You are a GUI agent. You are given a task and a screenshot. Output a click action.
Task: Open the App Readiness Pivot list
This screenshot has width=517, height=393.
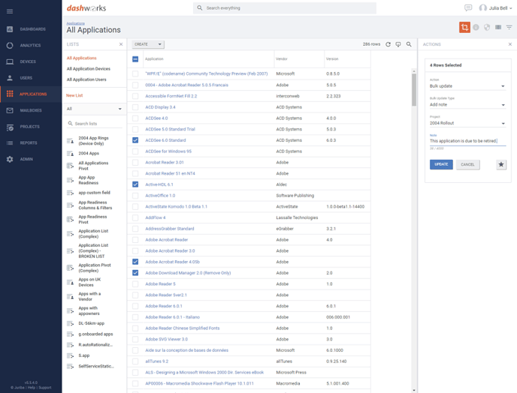pos(92,219)
